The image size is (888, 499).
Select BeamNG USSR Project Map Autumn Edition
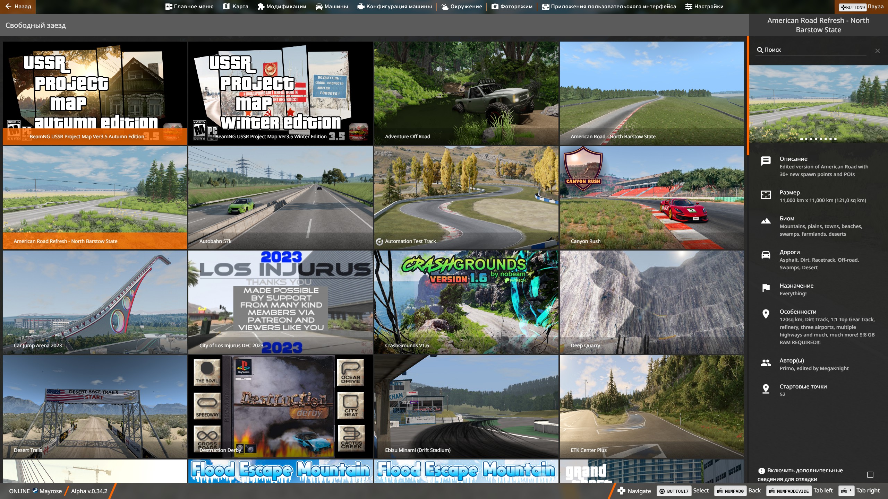click(95, 93)
